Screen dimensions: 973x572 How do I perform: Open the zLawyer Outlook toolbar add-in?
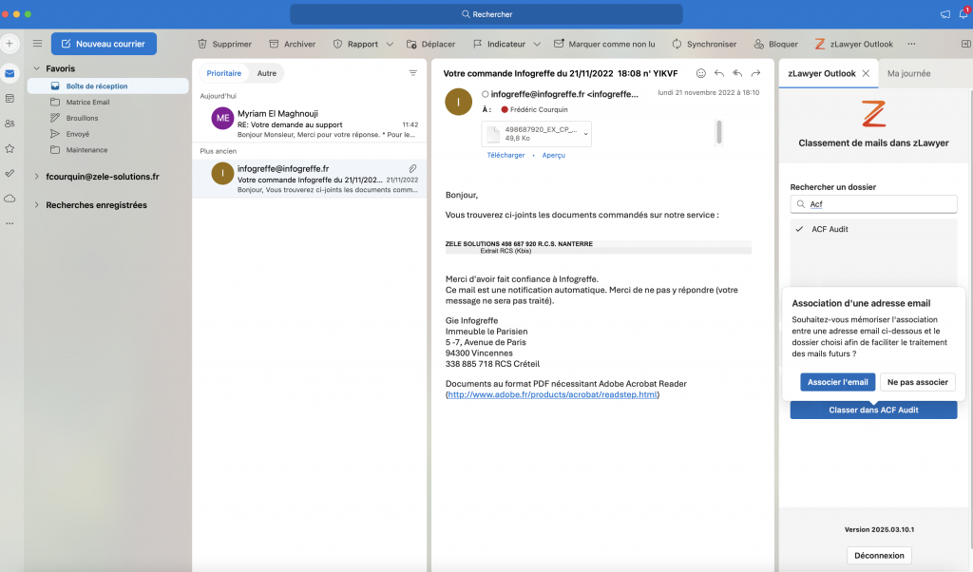coord(853,44)
